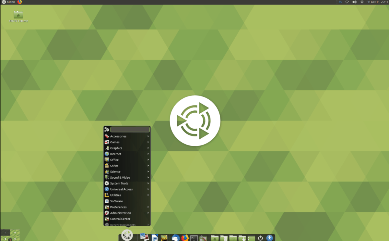Open the Office submenu
The height and width of the screenshot is (241, 389).
pos(127,160)
